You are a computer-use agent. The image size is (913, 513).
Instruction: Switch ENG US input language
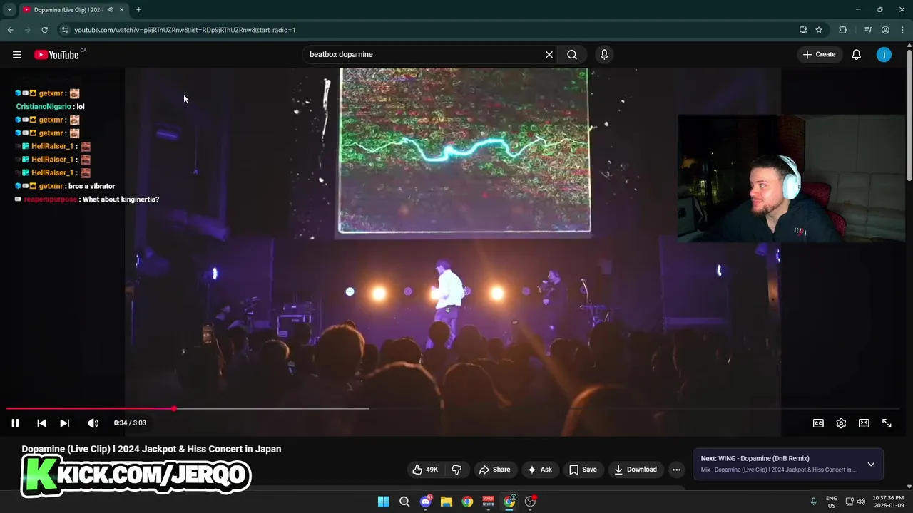tap(832, 502)
